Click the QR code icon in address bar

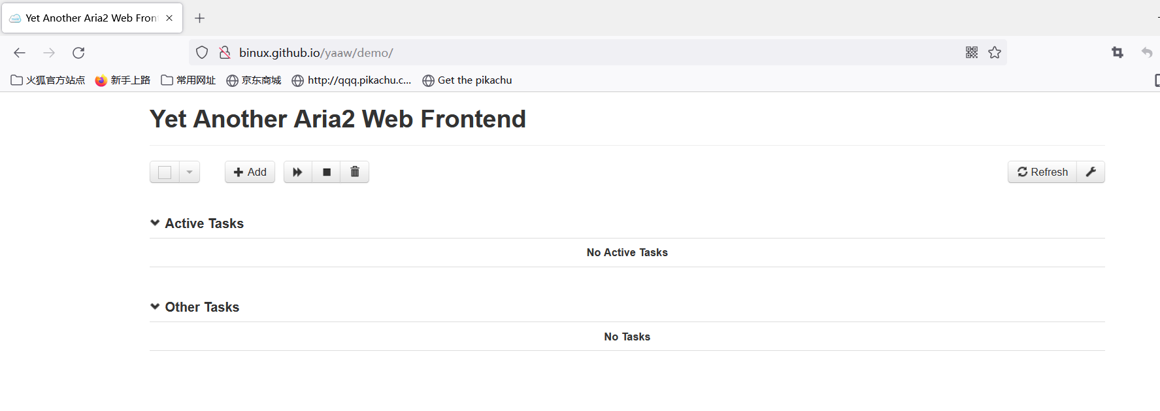(x=972, y=52)
